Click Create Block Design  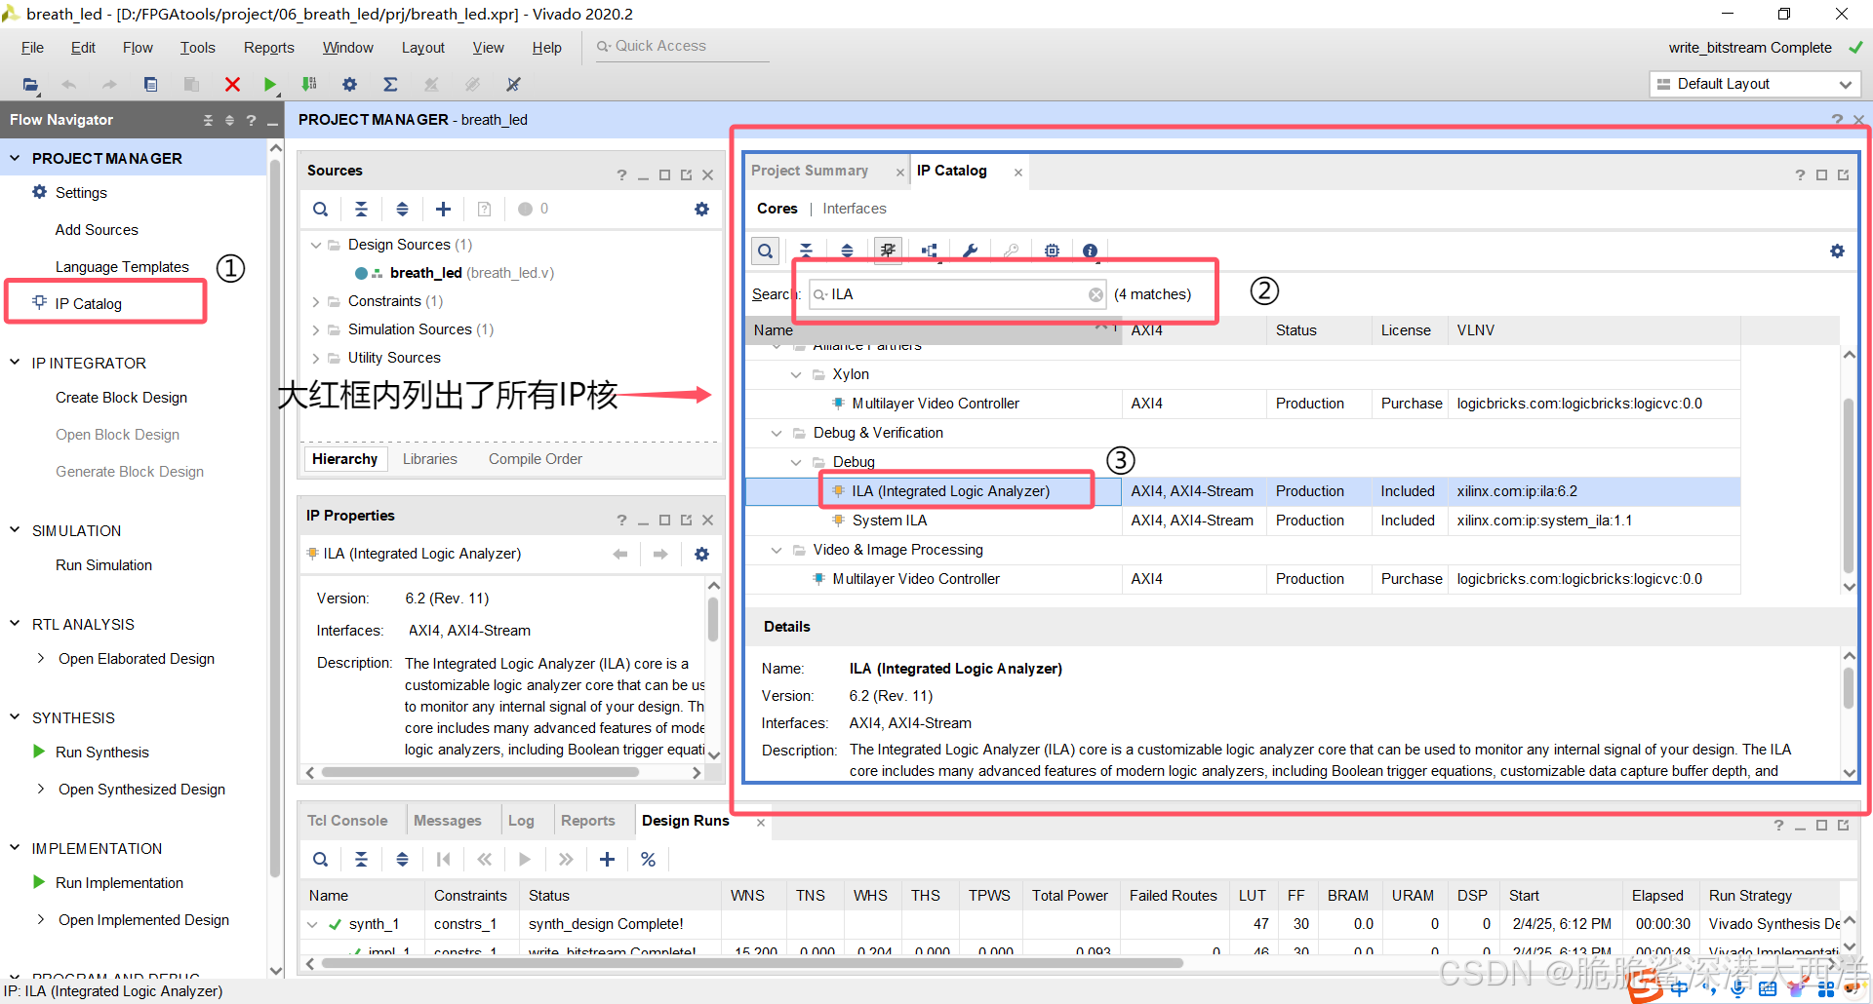[x=121, y=398]
